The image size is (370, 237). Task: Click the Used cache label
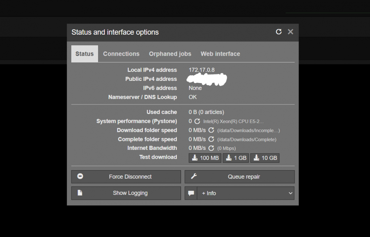click(x=162, y=112)
